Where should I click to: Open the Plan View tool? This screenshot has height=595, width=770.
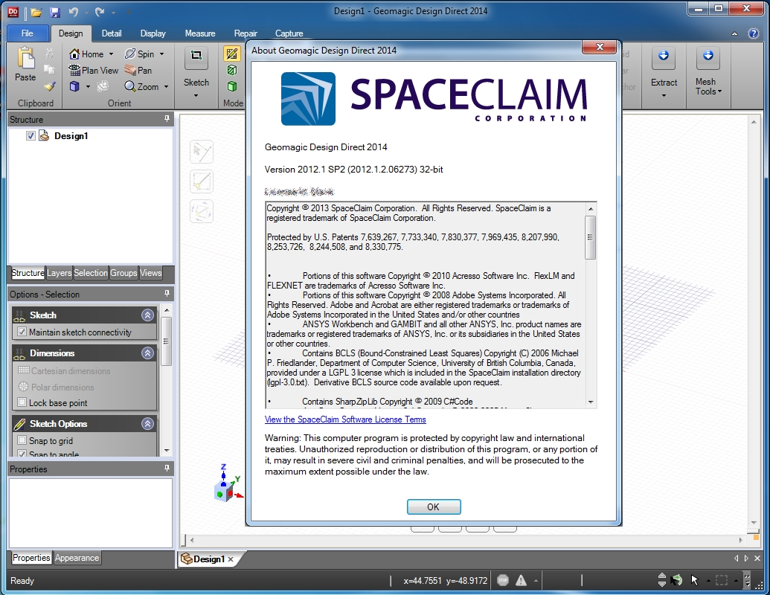pos(93,70)
